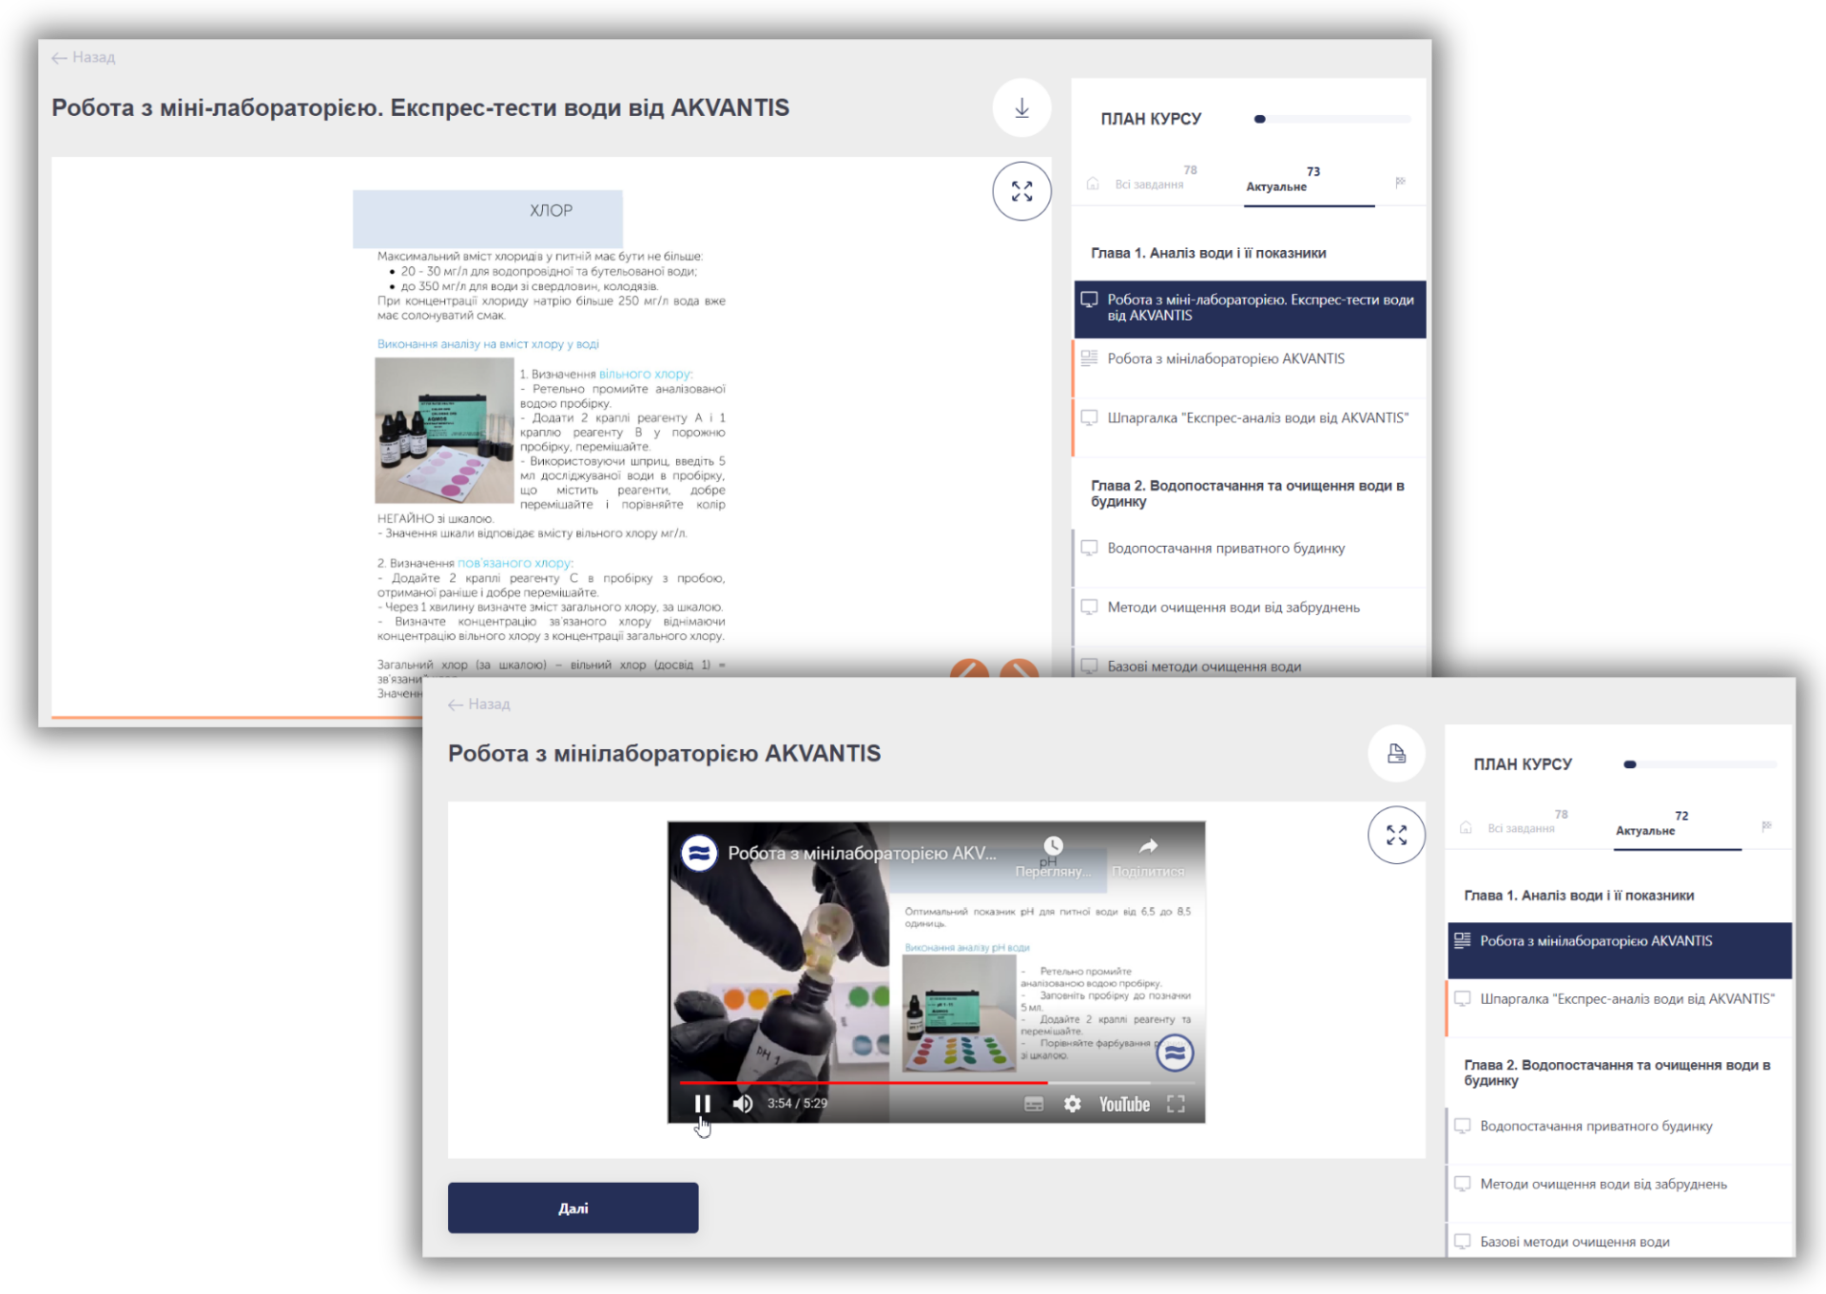Viewport: 1826px width, 1294px height.
Task: Click the ПЛАН КУРСУ title in the front window
Action: point(1523,764)
